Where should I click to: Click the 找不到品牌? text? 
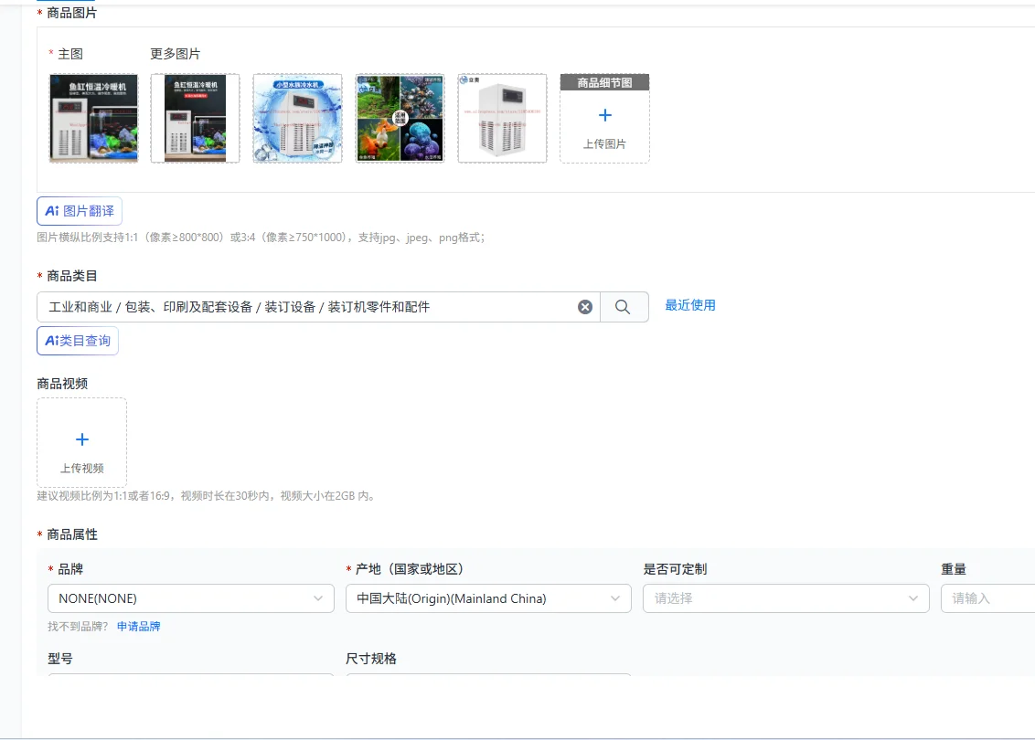78,627
